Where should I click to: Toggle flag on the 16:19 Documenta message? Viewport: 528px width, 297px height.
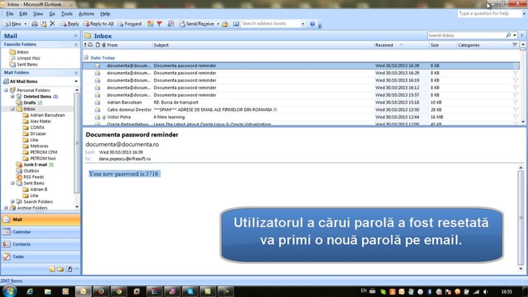[x=515, y=80]
